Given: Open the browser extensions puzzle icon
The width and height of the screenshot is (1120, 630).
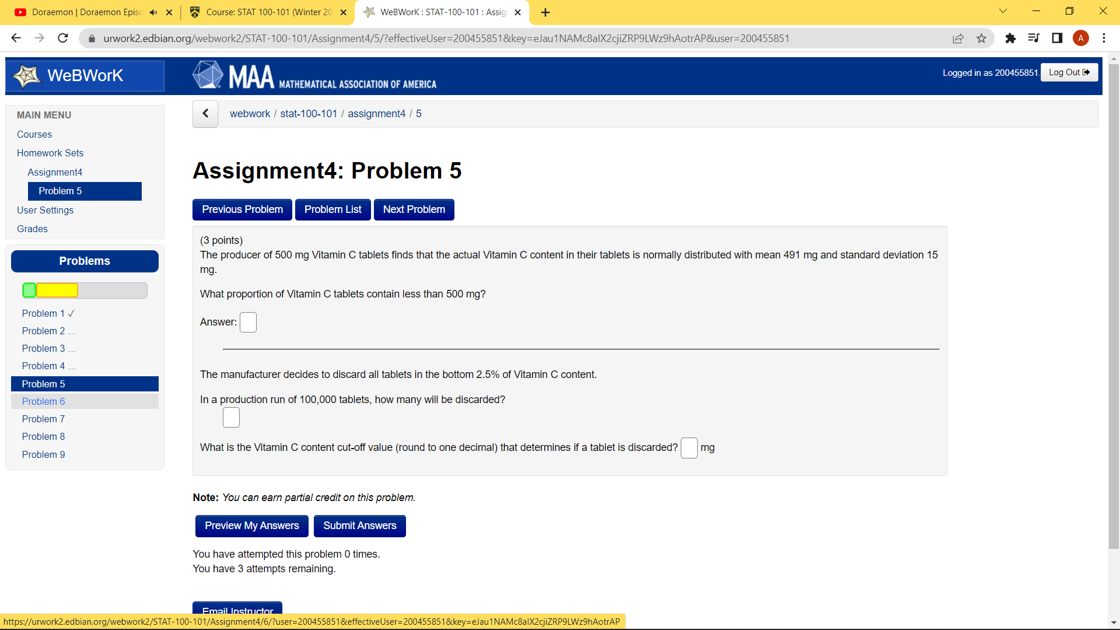Looking at the screenshot, I should tap(1011, 38).
